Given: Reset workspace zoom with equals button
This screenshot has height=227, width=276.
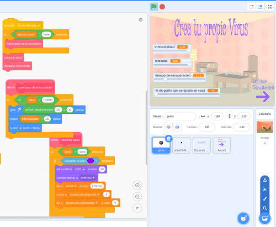Looking at the screenshot, I should click(137, 208).
